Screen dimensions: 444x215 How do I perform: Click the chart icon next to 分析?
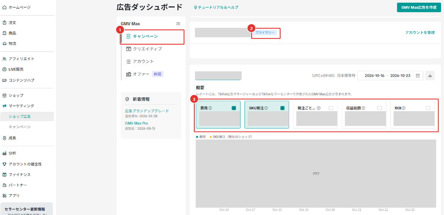tap(4, 154)
